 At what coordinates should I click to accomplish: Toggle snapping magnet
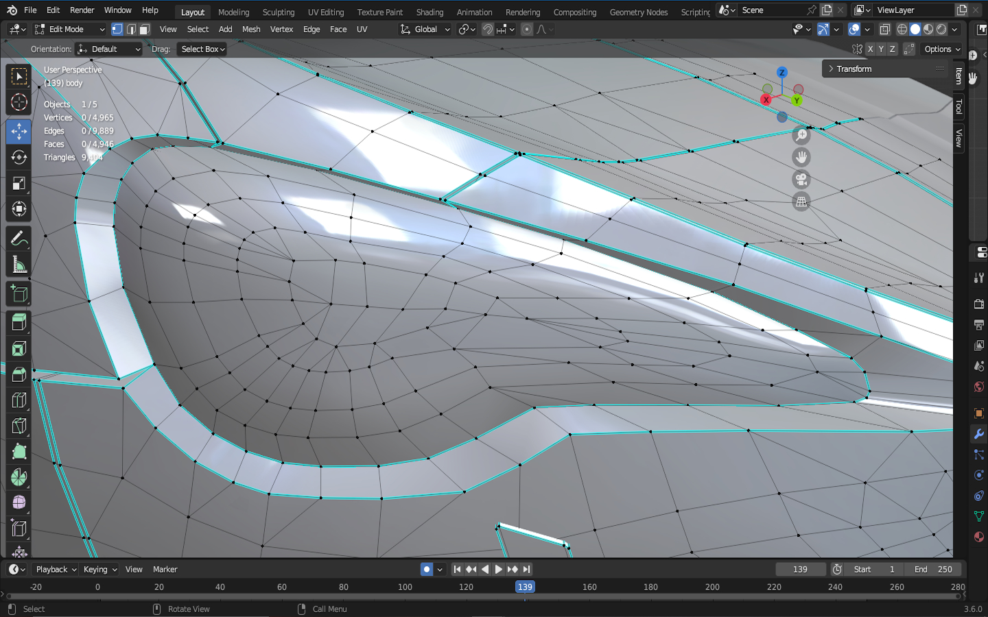(488, 29)
